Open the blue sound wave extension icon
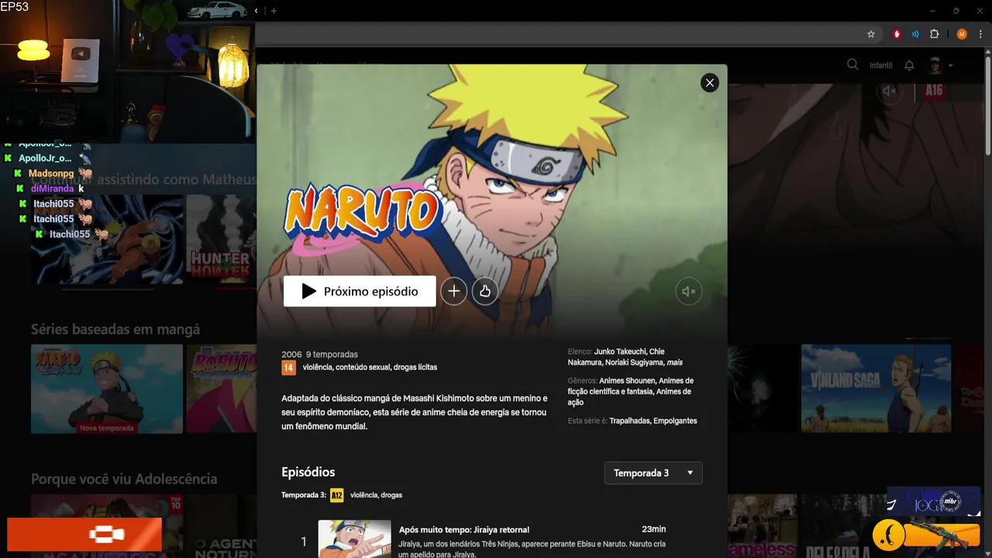This screenshot has height=558, width=992. point(915,34)
